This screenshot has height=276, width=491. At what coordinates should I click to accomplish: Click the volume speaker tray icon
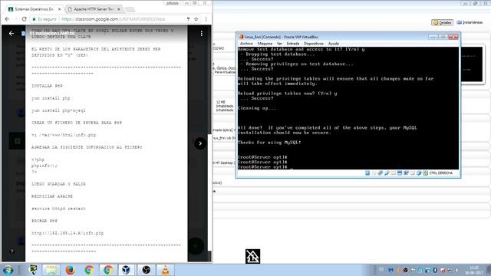tap(457, 270)
